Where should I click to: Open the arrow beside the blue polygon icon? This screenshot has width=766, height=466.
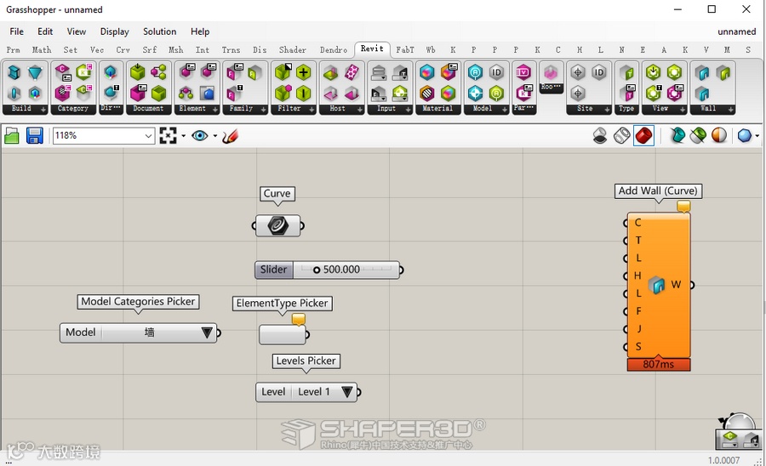pos(757,136)
